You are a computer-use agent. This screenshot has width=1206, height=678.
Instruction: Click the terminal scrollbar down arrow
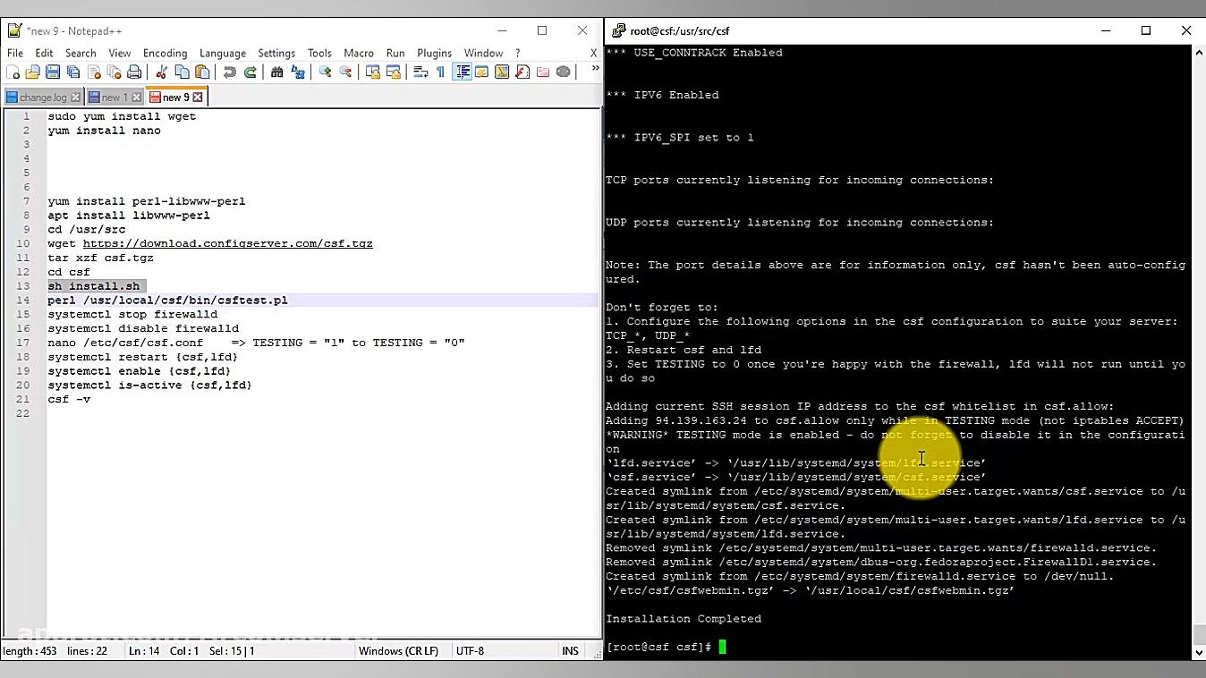pyautogui.click(x=1199, y=652)
